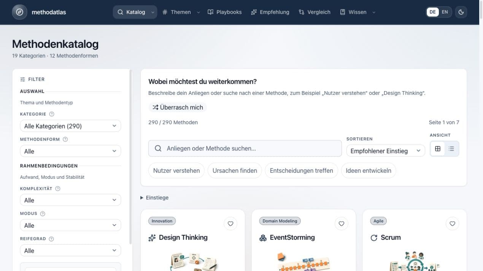Click the 'Anliegen oder Methode suchen' search field
Screen dimensions: 483x271
tap(245, 148)
